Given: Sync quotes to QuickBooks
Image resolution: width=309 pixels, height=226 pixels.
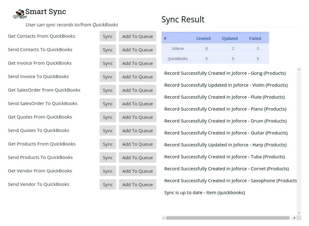Looking at the screenshot, I should [x=108, y=130].
